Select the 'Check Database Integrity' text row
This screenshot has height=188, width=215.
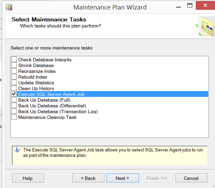pyautogui.click(x=45, y=60)
